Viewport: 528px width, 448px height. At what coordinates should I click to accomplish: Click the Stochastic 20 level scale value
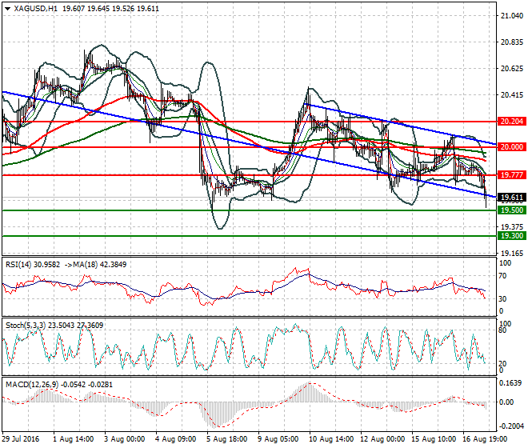pos(502,364)
